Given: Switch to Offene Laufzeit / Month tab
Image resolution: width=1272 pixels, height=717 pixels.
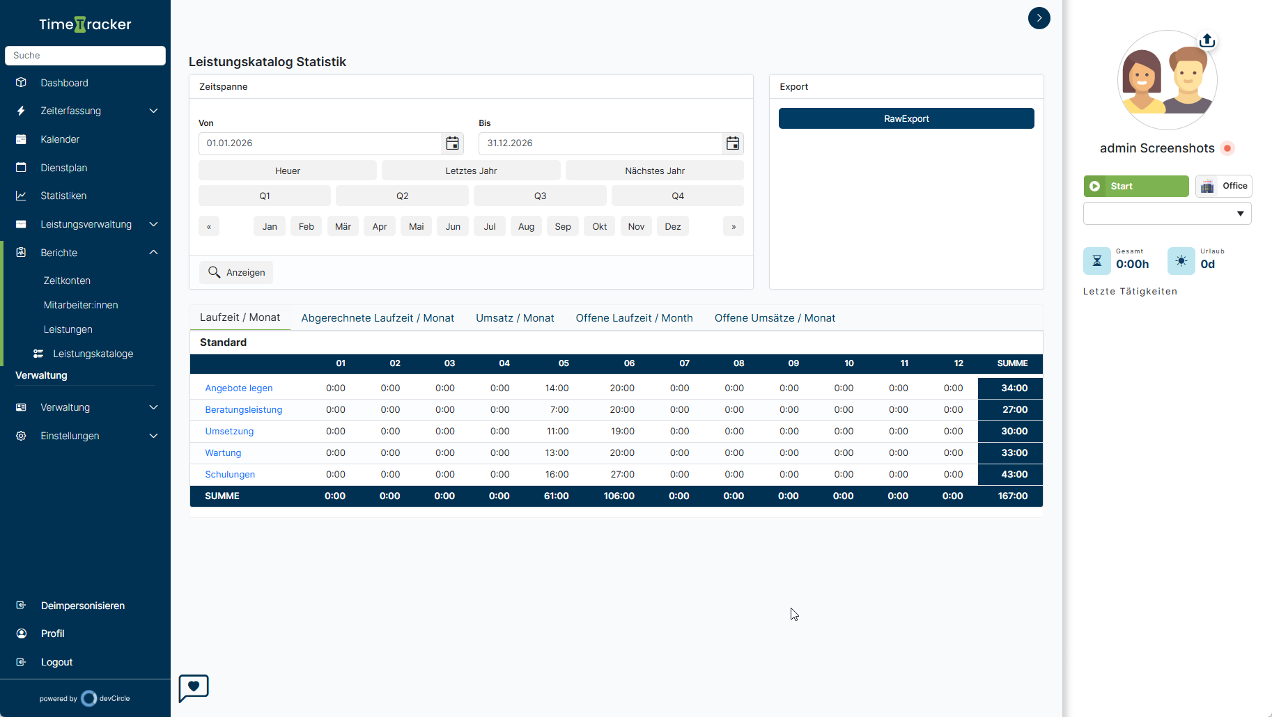Looking at the screenshot, I should click(x=634, y=318).
